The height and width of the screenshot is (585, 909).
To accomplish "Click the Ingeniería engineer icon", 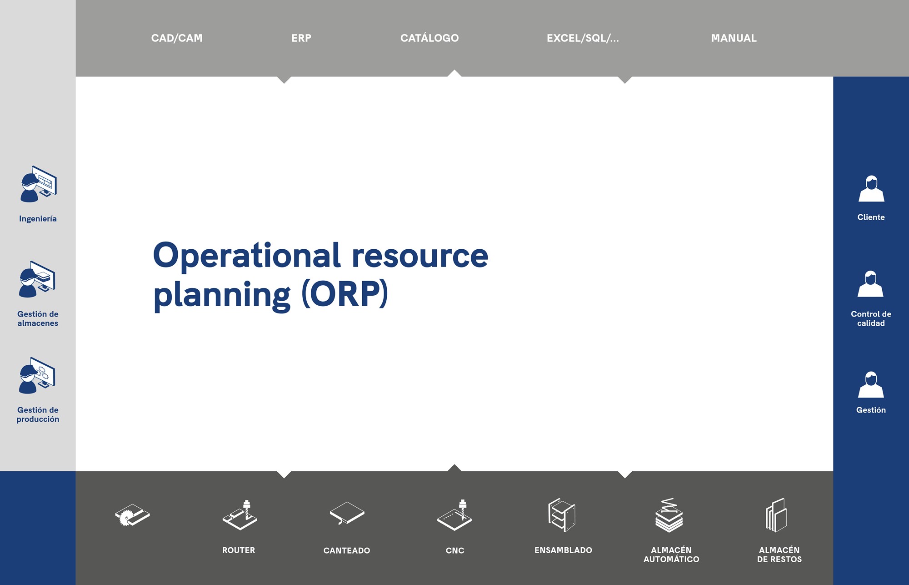I will 38,184.
